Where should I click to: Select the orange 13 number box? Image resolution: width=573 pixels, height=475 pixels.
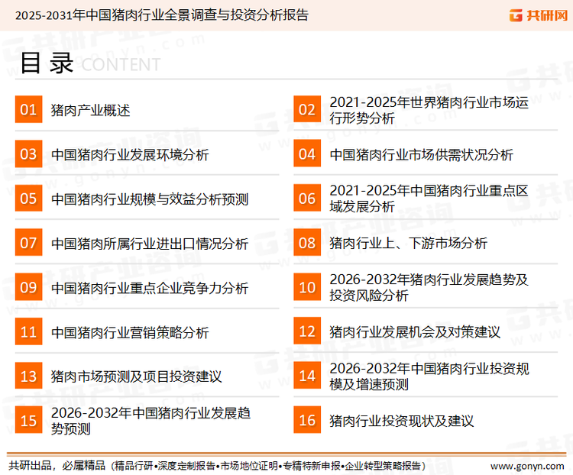(28, 376)
